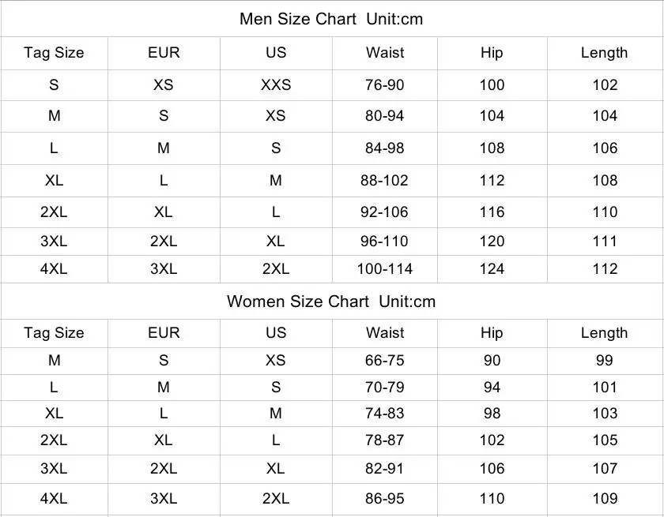The height and width of the screenshot is (517, 664).
Task: Click the Men Size Chart title
Action: coord(331,19)
